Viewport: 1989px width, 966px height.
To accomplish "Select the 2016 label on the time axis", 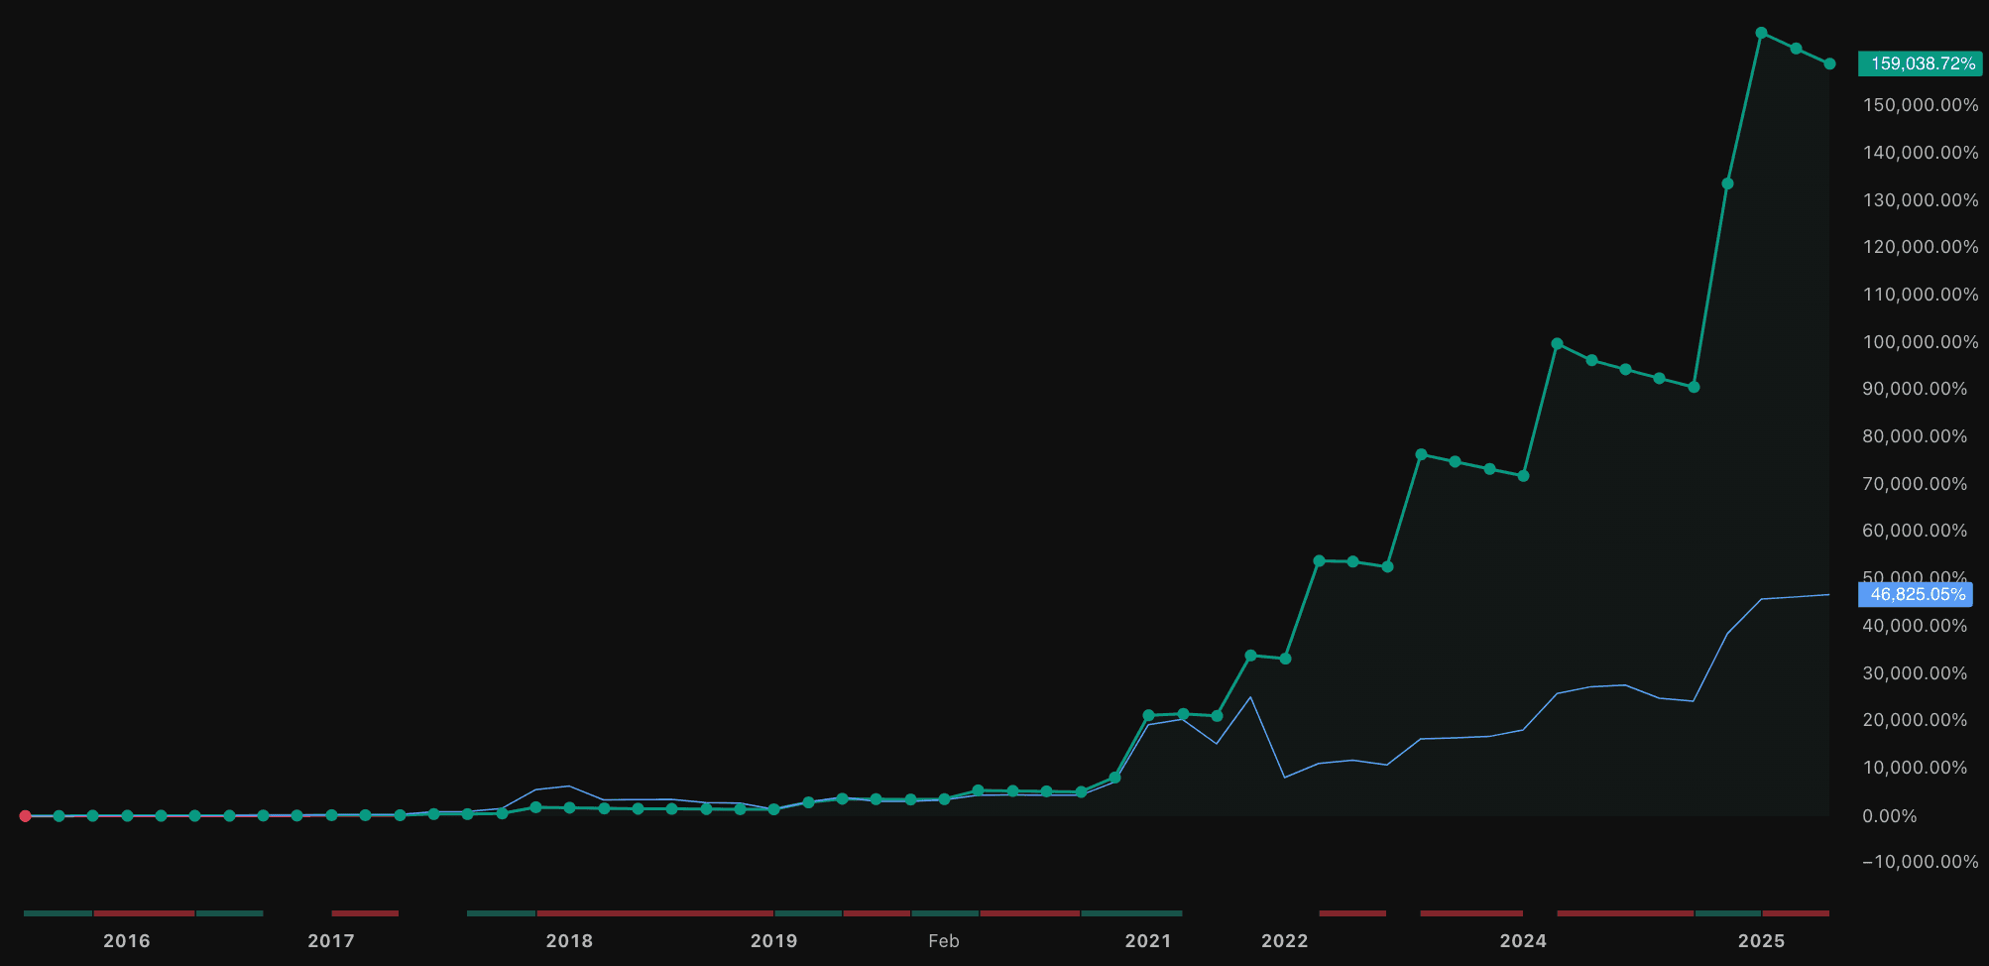I will [x=128, y=940].
